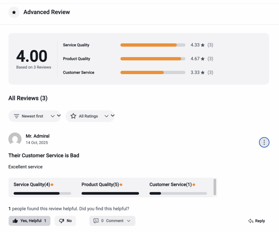Click Mr. Admiral's avatar picture

(15, 139)
